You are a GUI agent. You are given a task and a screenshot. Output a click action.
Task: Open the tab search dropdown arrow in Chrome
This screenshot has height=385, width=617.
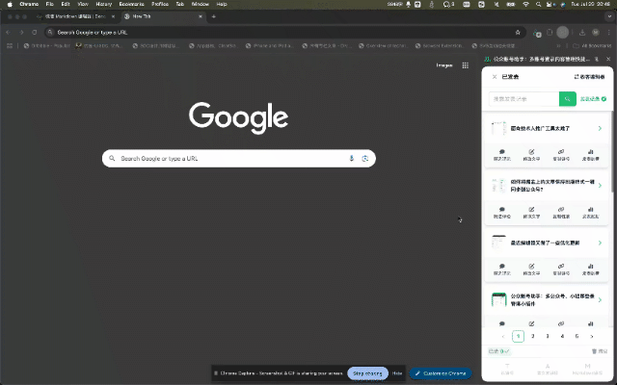point(609,16)
